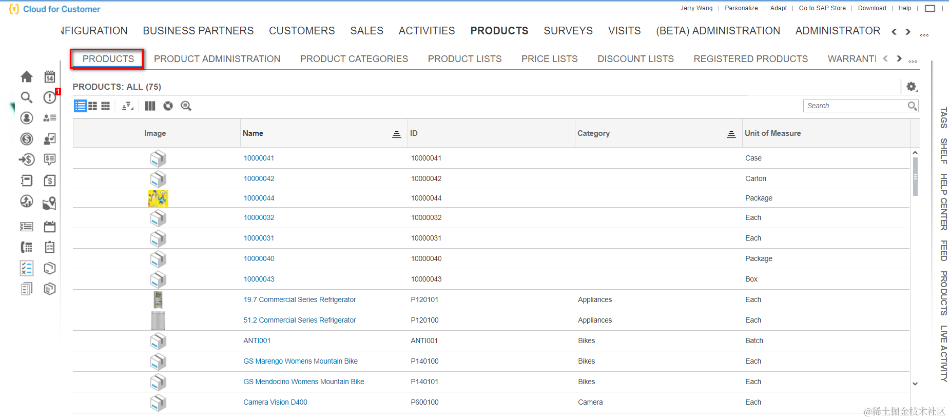The image size is (949, 420).
Task: Open the blank calendar icon in sidebar
Action: [x=50, y=227]
